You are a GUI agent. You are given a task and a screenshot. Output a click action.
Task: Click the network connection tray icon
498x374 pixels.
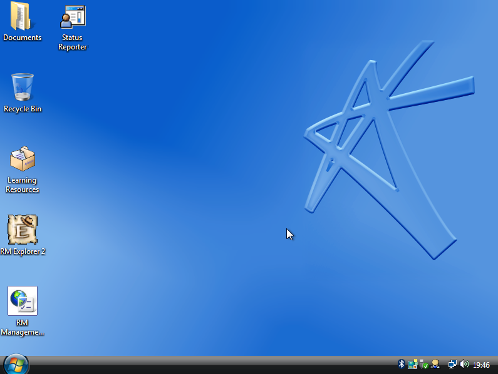[x=452, y=364]
